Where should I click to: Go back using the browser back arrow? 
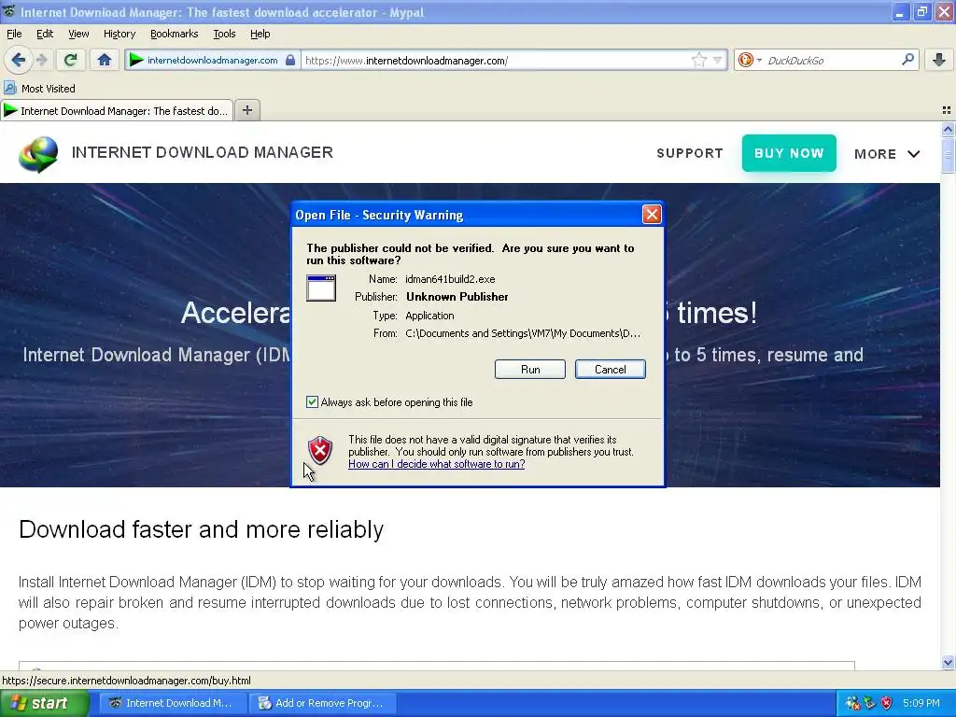pos(18,60)
